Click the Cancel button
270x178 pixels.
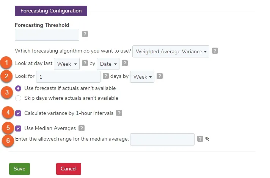(x=69, y=169)
